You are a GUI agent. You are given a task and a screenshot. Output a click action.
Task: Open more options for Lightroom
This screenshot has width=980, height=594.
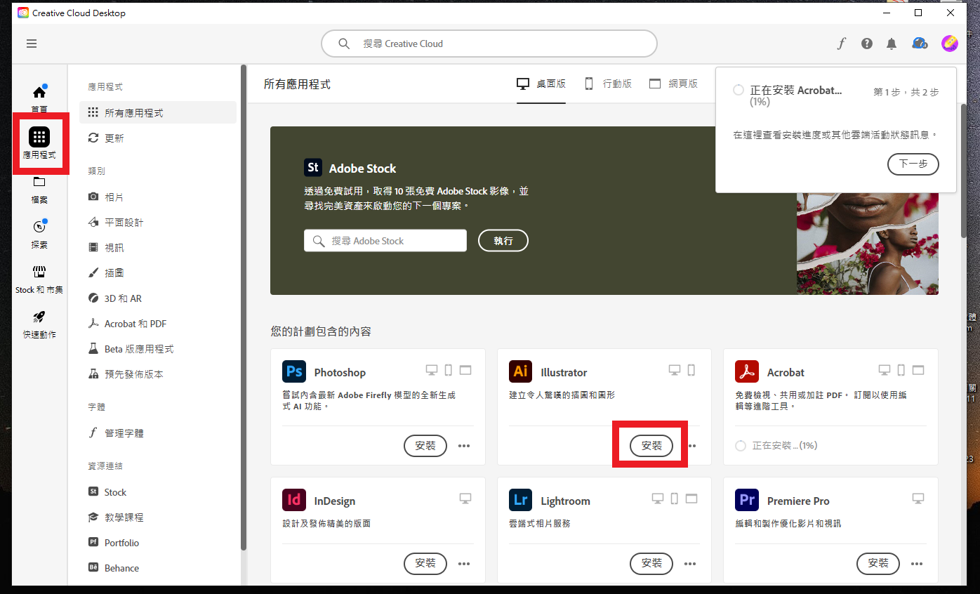pos(690,564)
